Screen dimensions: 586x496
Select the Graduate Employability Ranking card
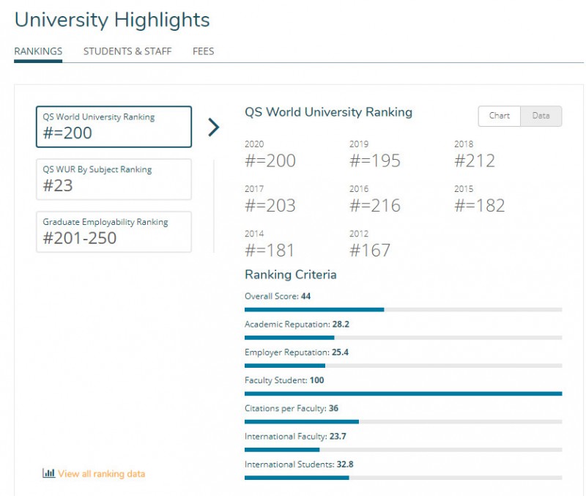point(114,232)
